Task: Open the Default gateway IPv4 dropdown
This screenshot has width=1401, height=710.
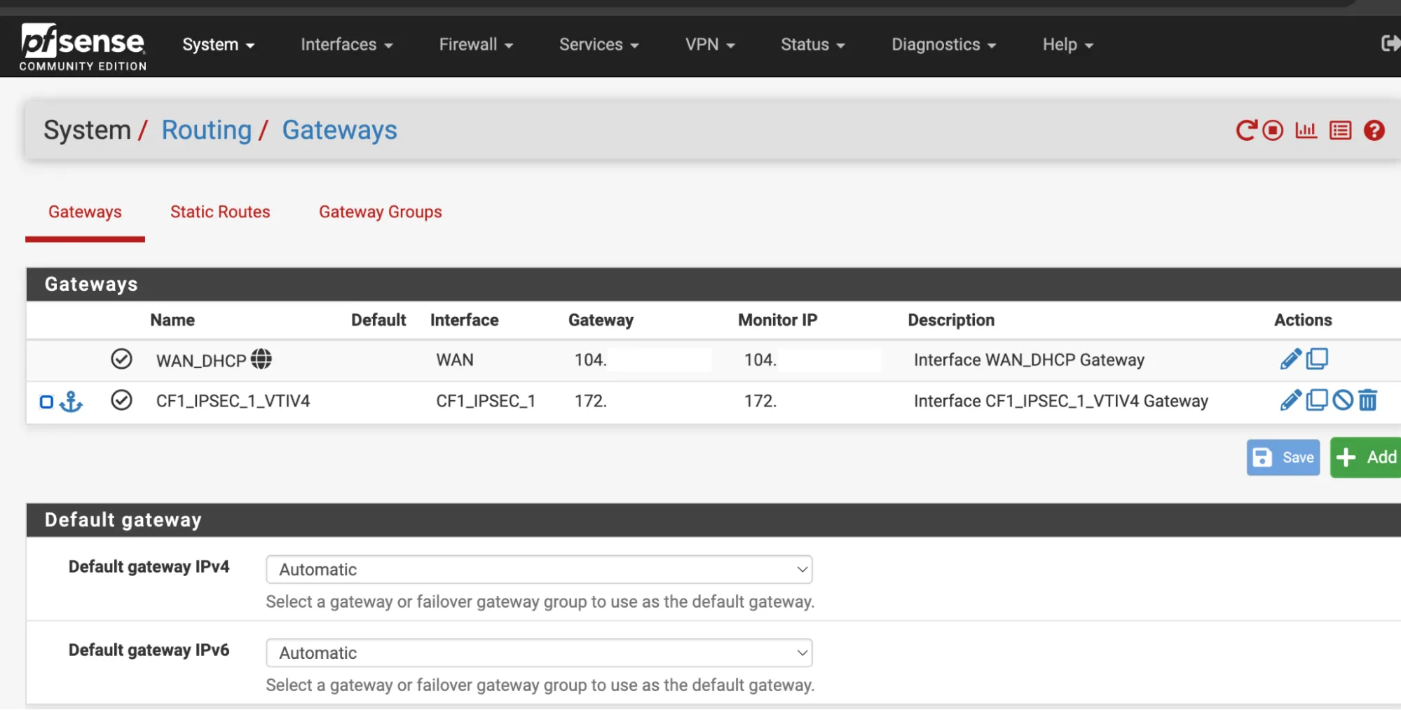Action: pyautogui.click(x=539, y=569)
